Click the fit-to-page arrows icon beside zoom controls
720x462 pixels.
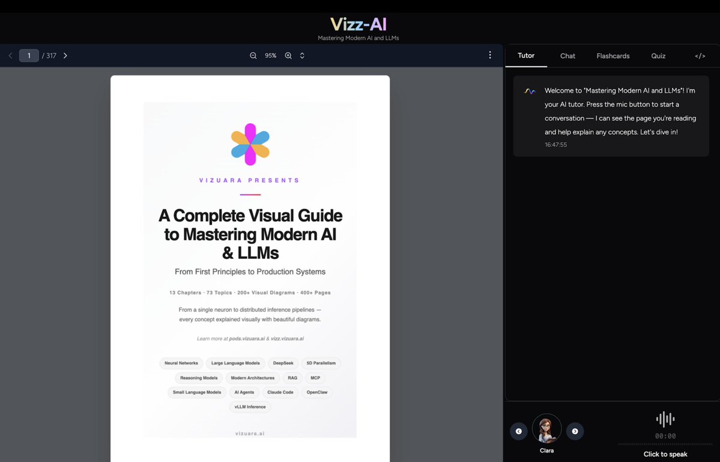[301, 55]
